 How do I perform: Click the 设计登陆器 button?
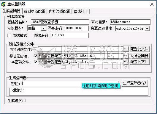(139, 56)
